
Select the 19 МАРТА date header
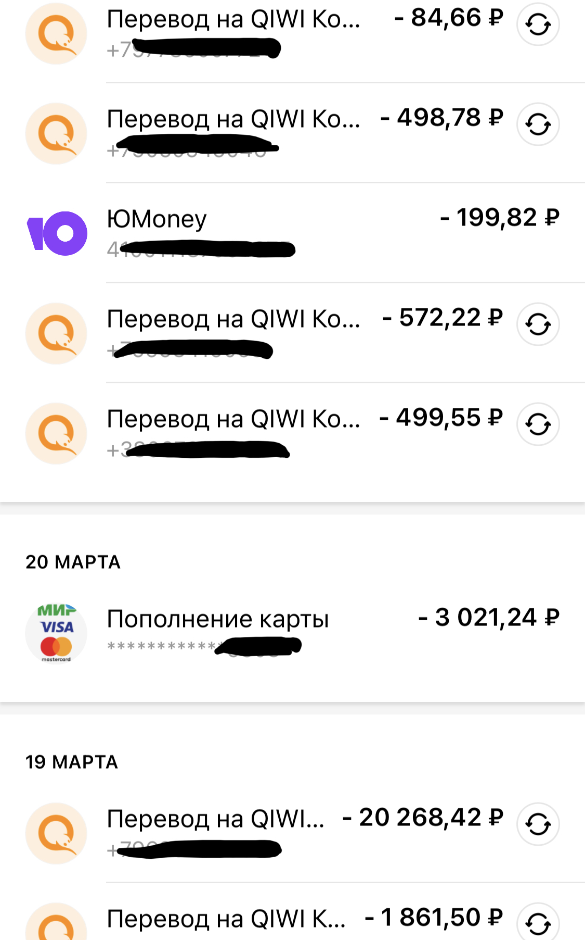(x=72, y=762)
